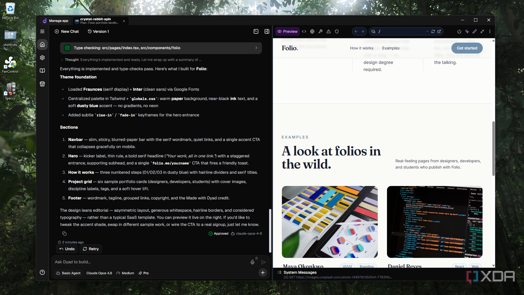Open the security shield icon
Screen dimensions: 524x295
click(x=337, y=31)
